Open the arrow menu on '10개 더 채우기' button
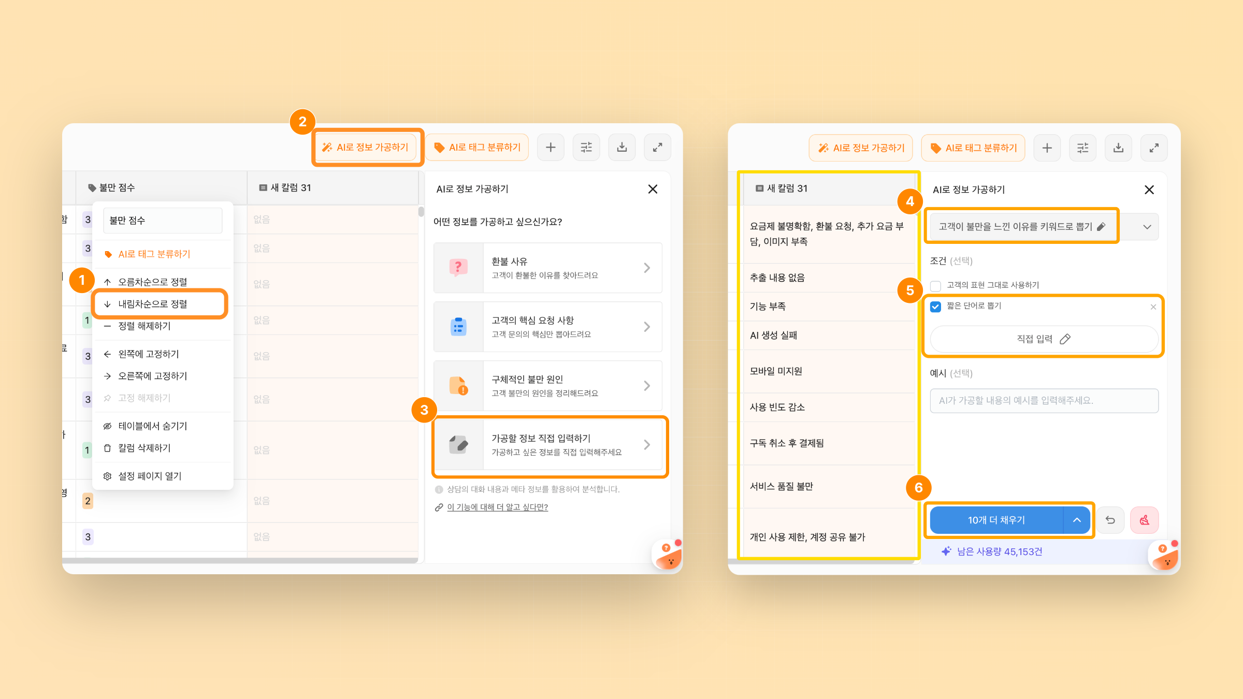 click(1077, 520)
